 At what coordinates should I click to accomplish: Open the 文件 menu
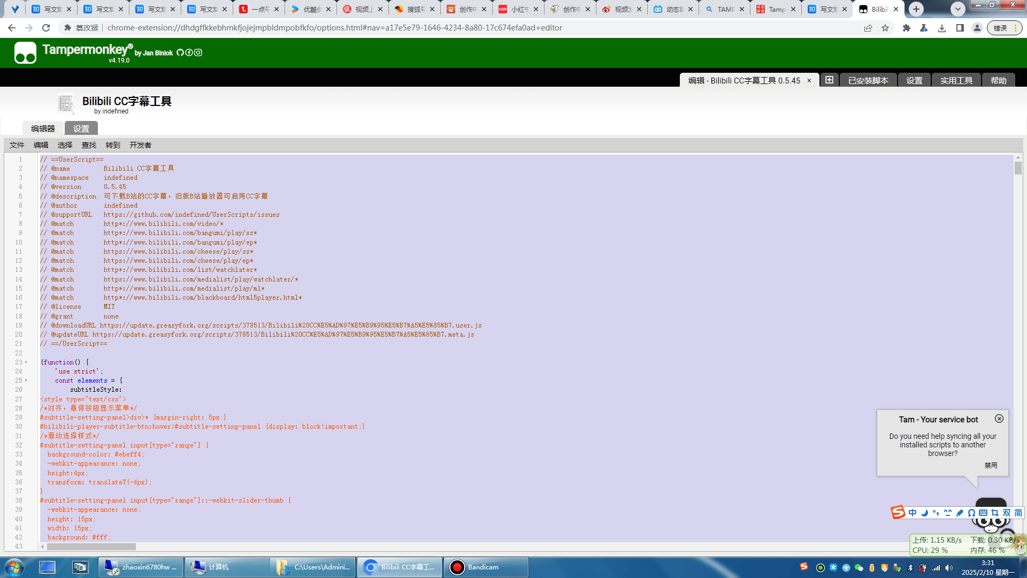pyautogui.click(x=17, y=145)
